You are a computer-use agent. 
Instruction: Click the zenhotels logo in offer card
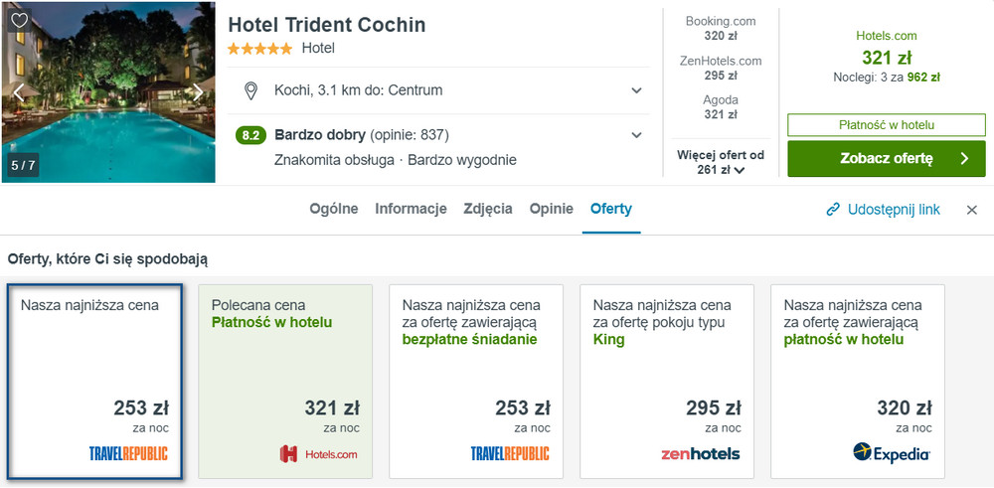tap(700, 454)
